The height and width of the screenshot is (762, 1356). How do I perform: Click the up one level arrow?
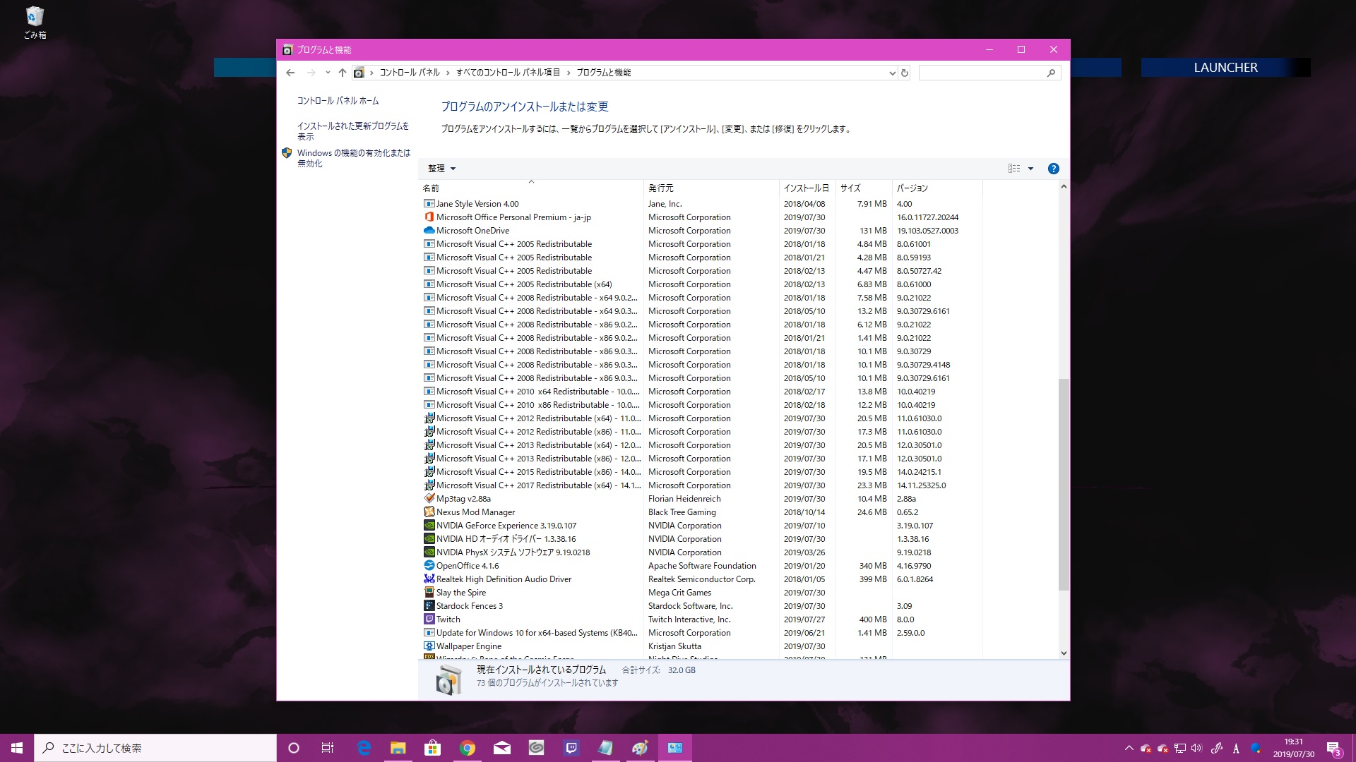[x=343, y=73]
